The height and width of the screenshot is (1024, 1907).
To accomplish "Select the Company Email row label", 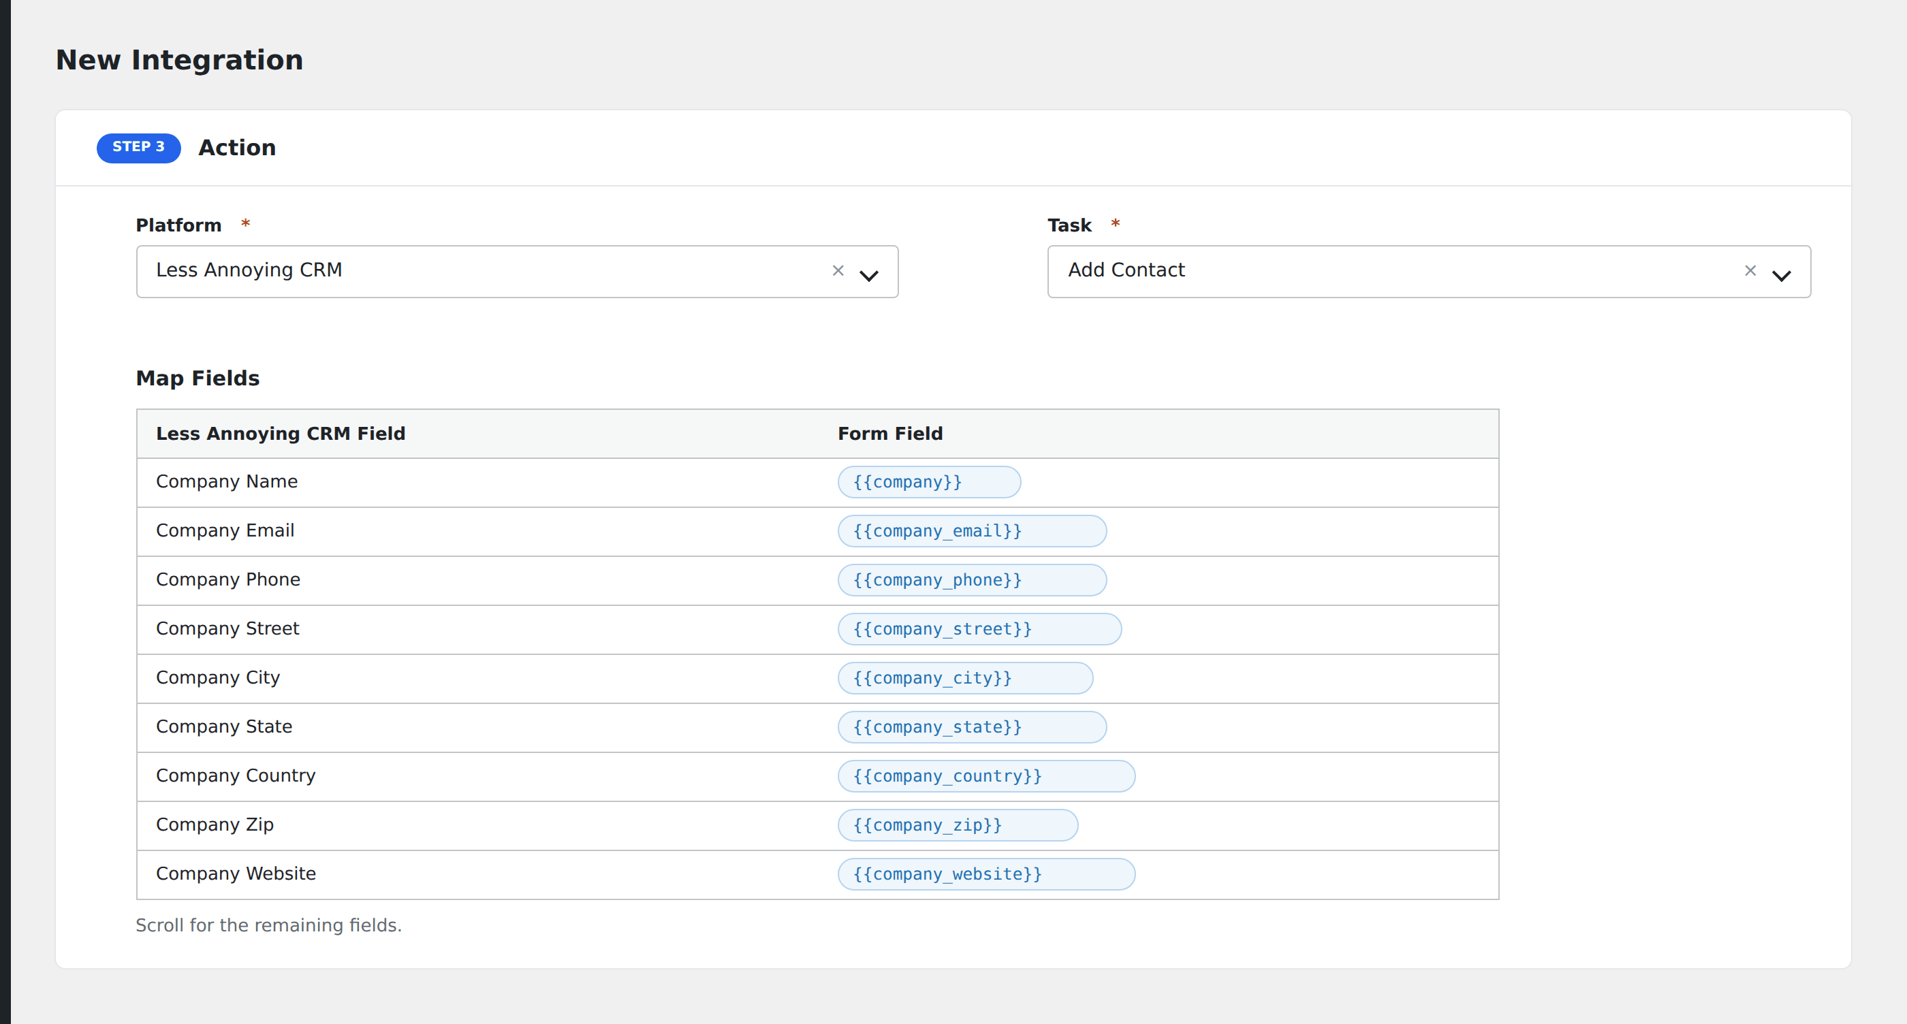I will [x=225, y=530].
